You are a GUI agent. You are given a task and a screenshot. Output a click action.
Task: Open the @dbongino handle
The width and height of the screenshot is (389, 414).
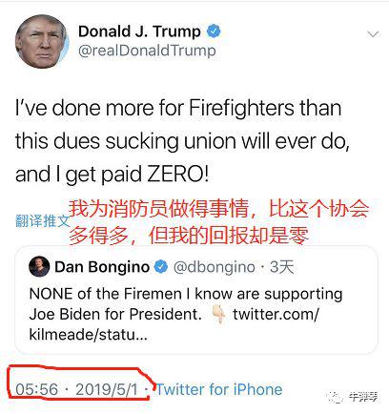tap(214, 267)
